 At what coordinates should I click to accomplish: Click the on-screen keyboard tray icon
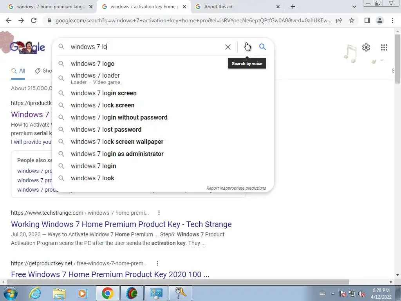pyautogui.click(x=322, y=294)
